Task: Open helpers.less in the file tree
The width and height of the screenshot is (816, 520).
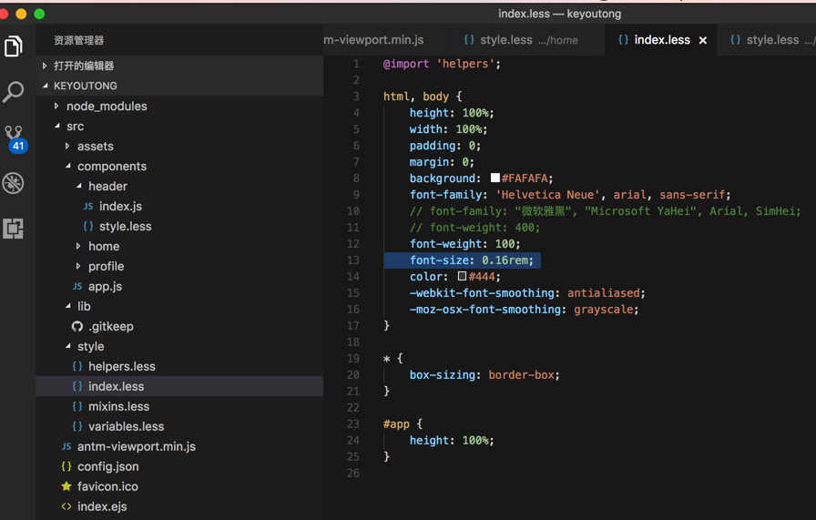Action: 121,366
